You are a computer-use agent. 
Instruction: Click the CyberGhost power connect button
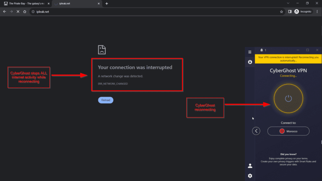click(288, 99)
